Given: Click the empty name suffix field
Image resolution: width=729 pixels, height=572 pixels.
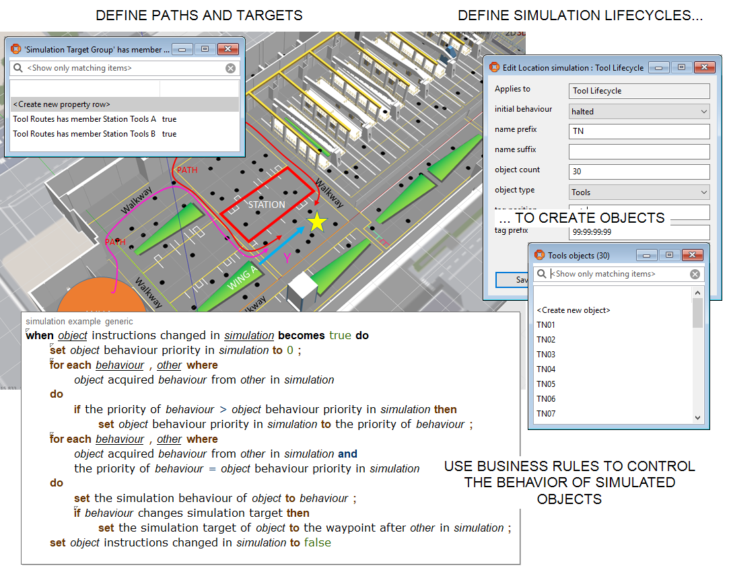Looking at the screenshot, I should point(639,151).
